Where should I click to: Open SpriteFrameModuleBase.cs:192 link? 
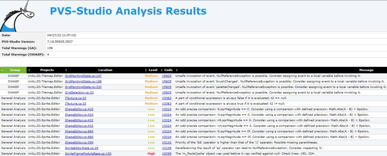click(88, 154)
